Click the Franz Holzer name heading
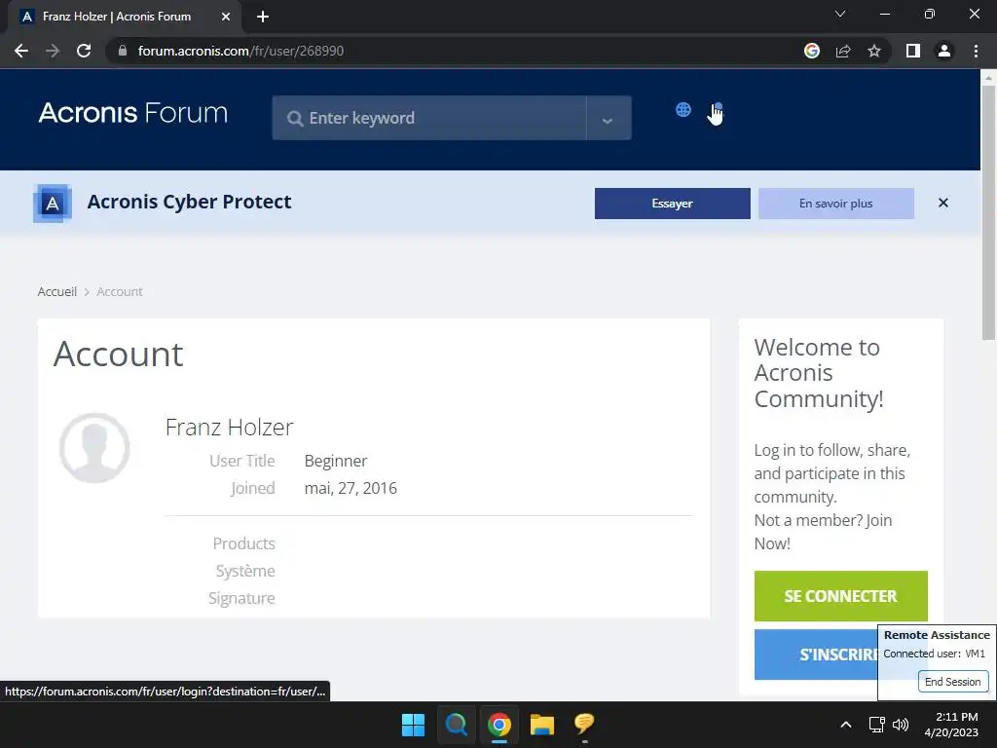This screenshot has width=997, height=748. point(229,428)
